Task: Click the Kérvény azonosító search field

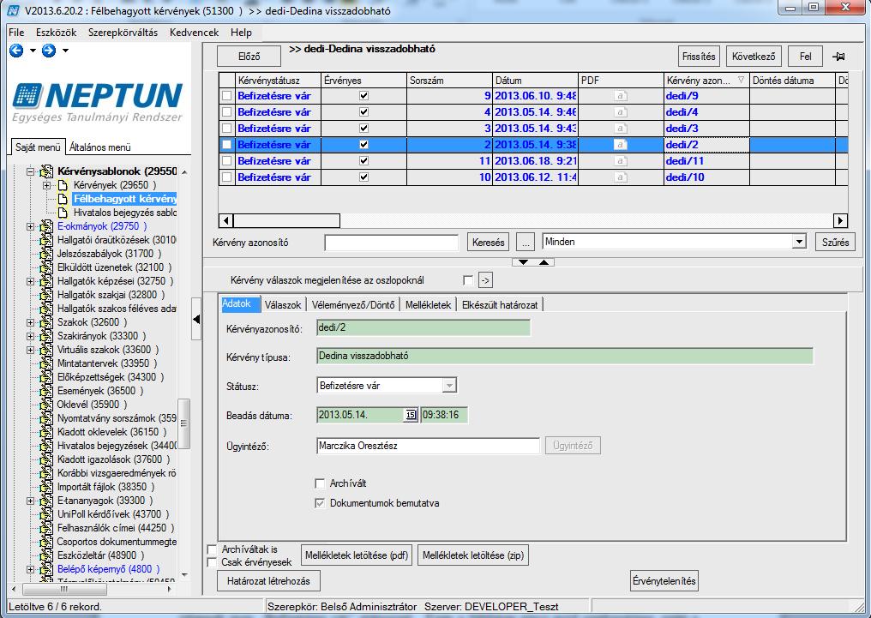Action: point(392,243)
